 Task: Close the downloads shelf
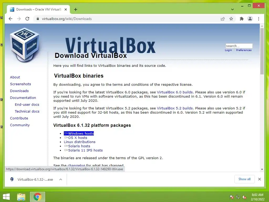(259, 179)
